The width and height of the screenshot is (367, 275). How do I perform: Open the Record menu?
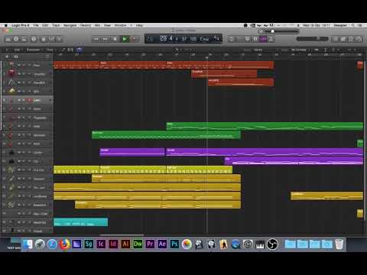(x=86, y=25)
